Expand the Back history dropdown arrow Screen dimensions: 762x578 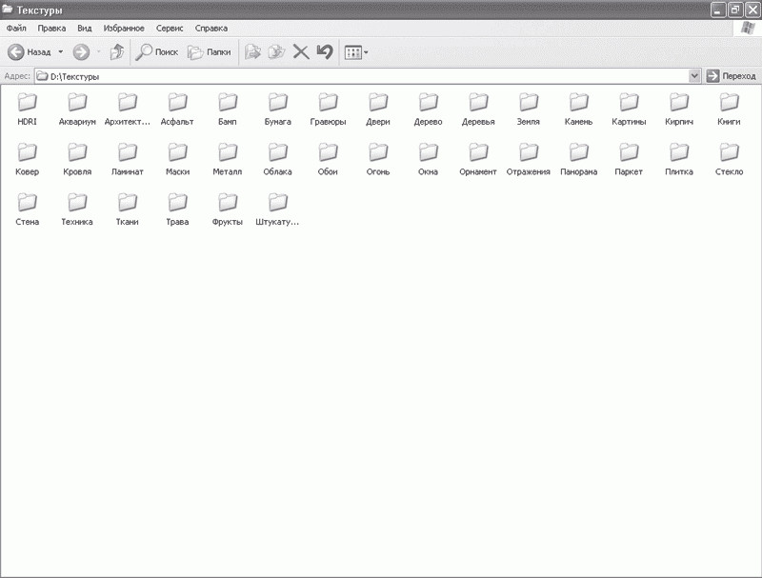(61, 52)
